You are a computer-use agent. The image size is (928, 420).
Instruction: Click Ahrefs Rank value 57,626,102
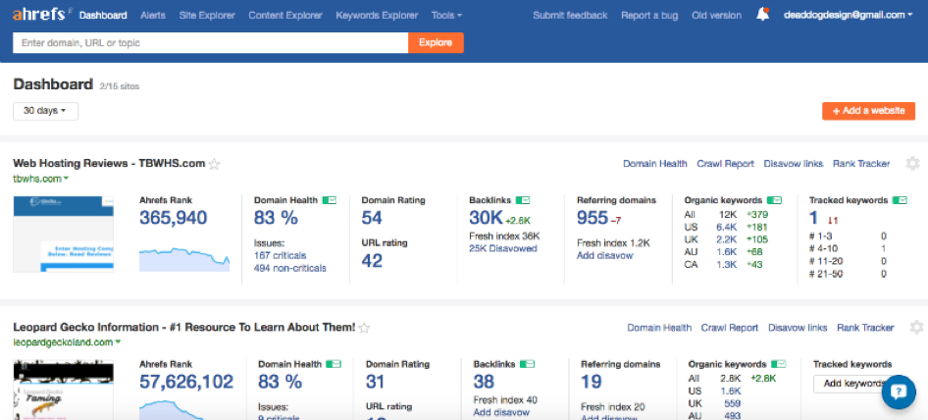[186, 382]
